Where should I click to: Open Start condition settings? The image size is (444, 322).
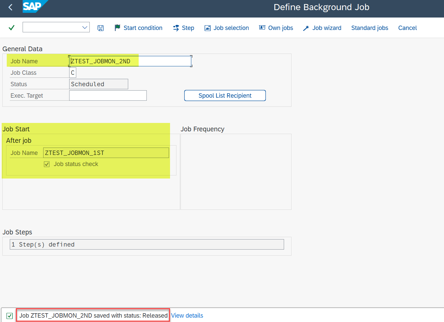tap(139, 28)
